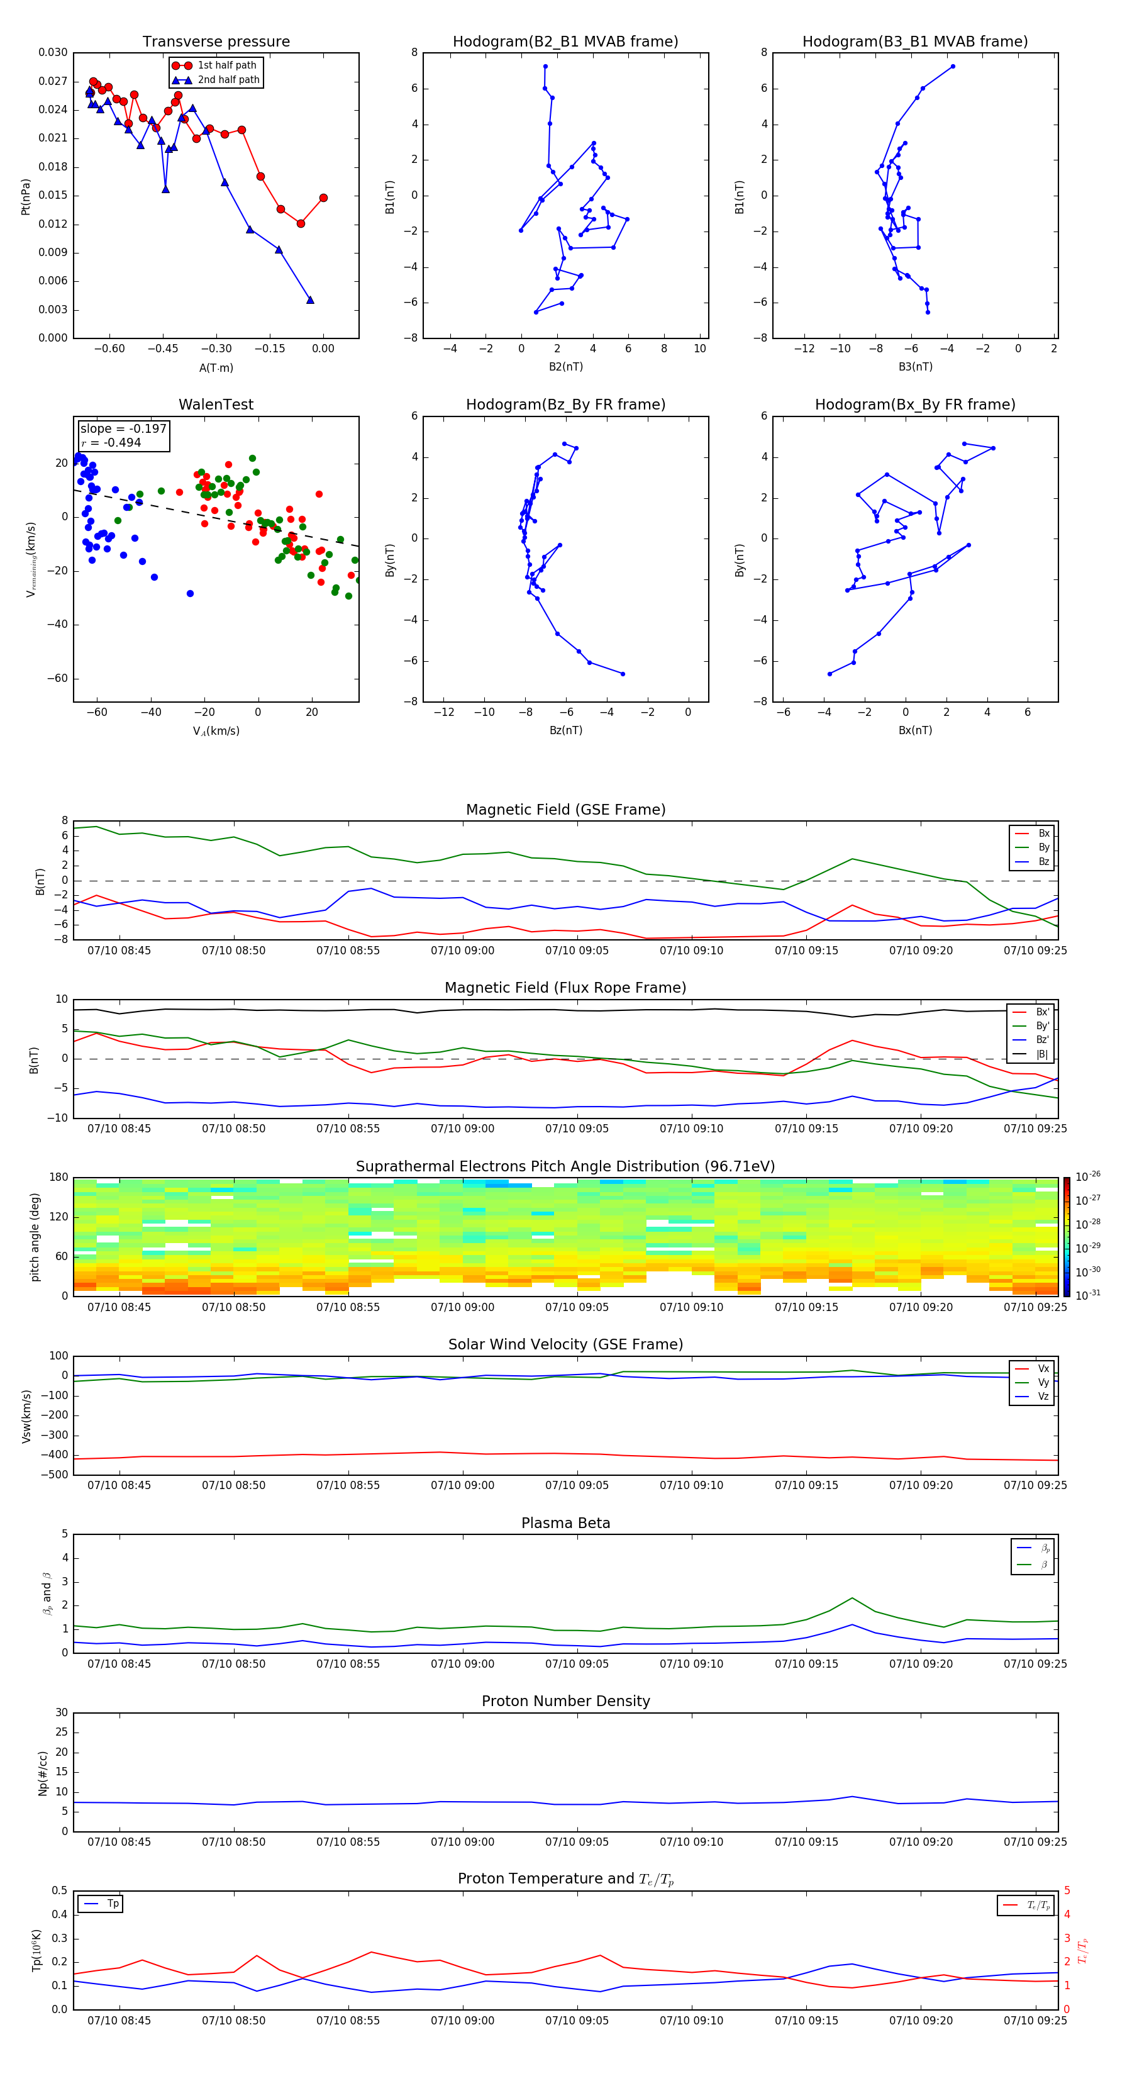1132x2076 pixels.
Task: Select the Vx legend entry
Action: (x=1032, y=1368)
